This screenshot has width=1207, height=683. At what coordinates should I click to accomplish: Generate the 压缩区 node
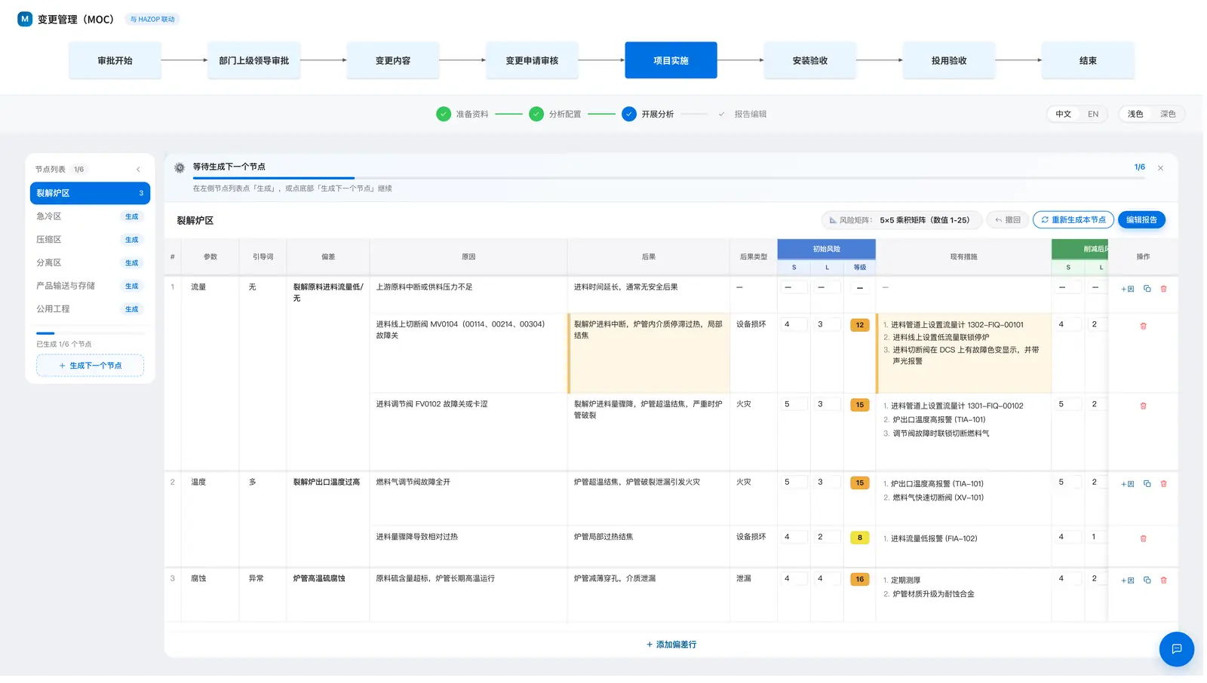pyautogui.click(x=132, y=240)
